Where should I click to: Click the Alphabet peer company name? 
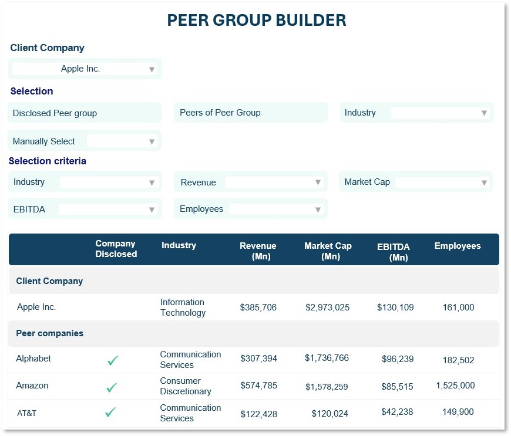click(x=33, y=359)
